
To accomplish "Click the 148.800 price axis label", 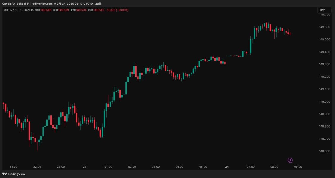I will point(324,126).
